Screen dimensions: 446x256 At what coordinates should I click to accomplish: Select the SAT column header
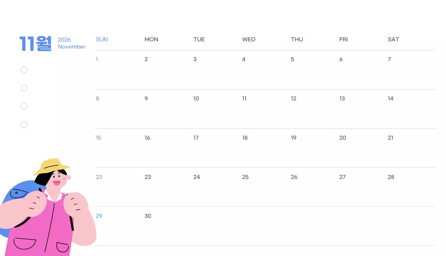[x=393, y=39]
